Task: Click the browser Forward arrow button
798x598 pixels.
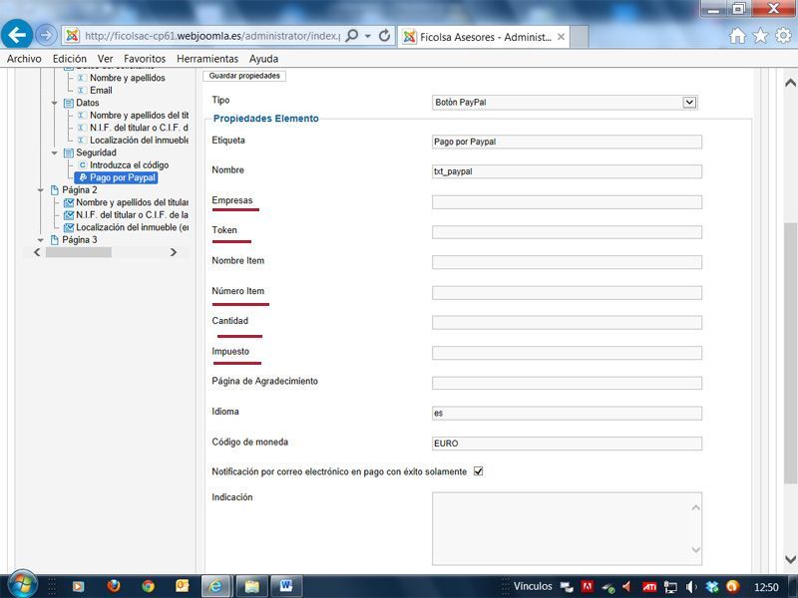Action: [46, 35]
